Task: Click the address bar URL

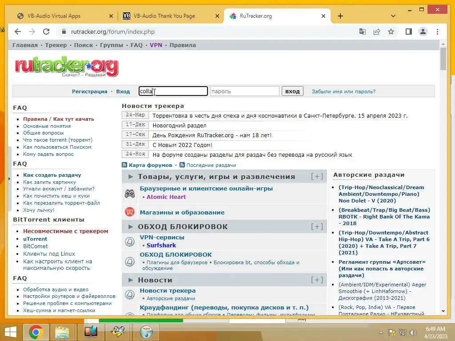Action: [x=112, y=32]
